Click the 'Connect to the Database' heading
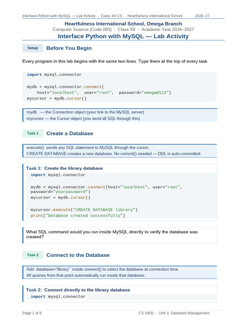Image resolution: width=247 pixels, height=329 pixels. click(78, 255)
